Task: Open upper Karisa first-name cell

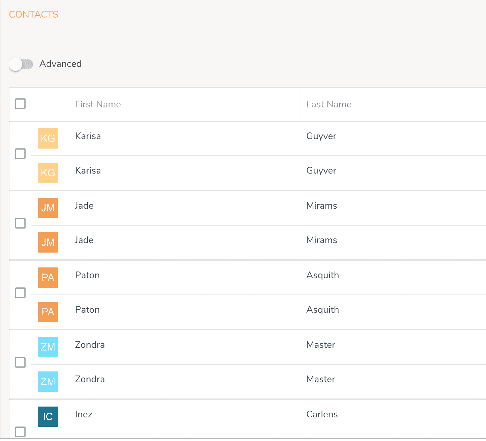Action: pyautogui.click(x=88, y=136)
